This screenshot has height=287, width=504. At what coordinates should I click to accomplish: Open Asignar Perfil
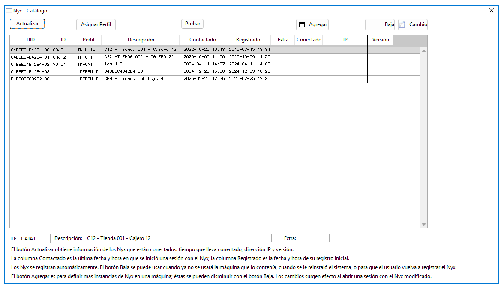96,24
